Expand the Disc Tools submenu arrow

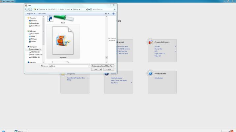[132, 83]
